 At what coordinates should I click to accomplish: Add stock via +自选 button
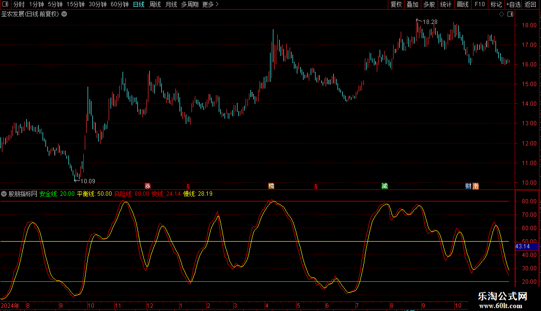tap(514, 4)
